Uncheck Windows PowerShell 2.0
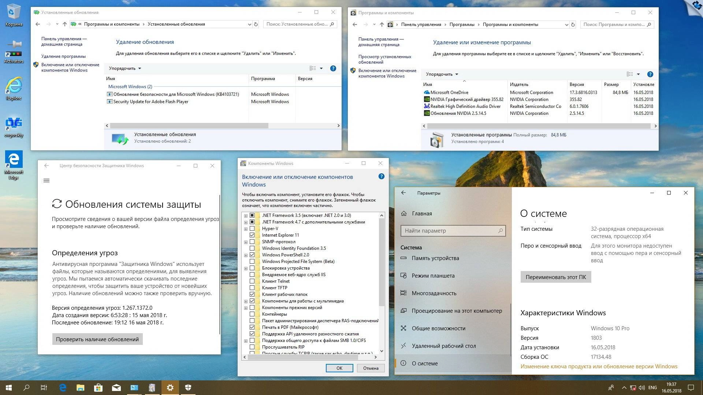The height and width of the screenshot is (395, 703). click(x=252, y=255)
